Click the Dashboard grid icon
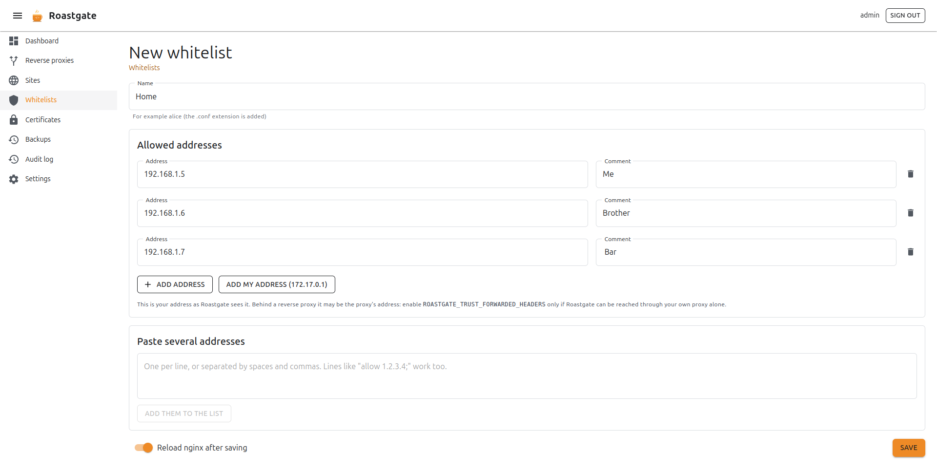The height and width of the screenshot is (470, 937). point(14,41)
